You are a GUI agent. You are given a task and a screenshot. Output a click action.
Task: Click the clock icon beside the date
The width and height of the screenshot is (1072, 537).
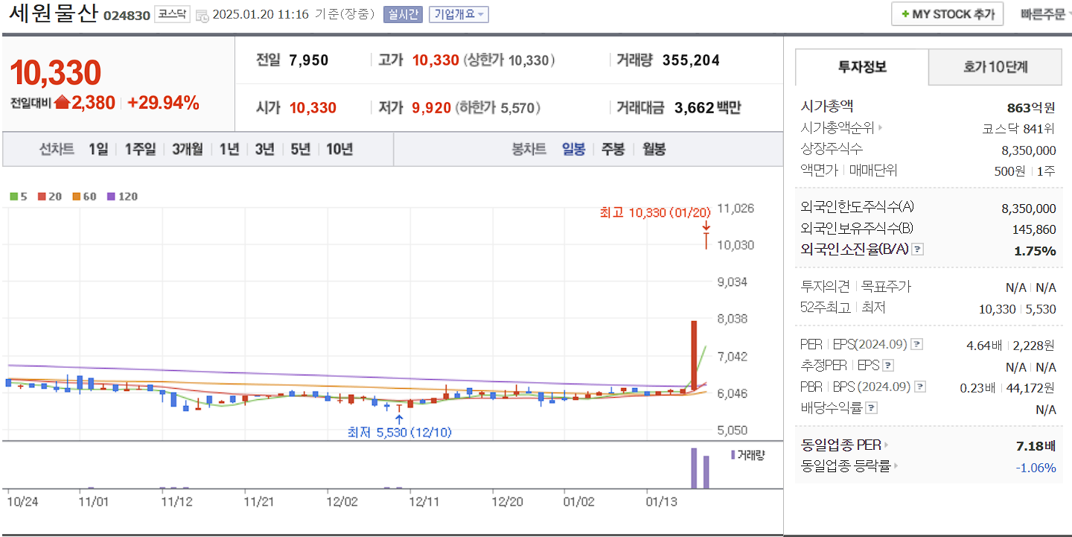[x=201, y=16]
